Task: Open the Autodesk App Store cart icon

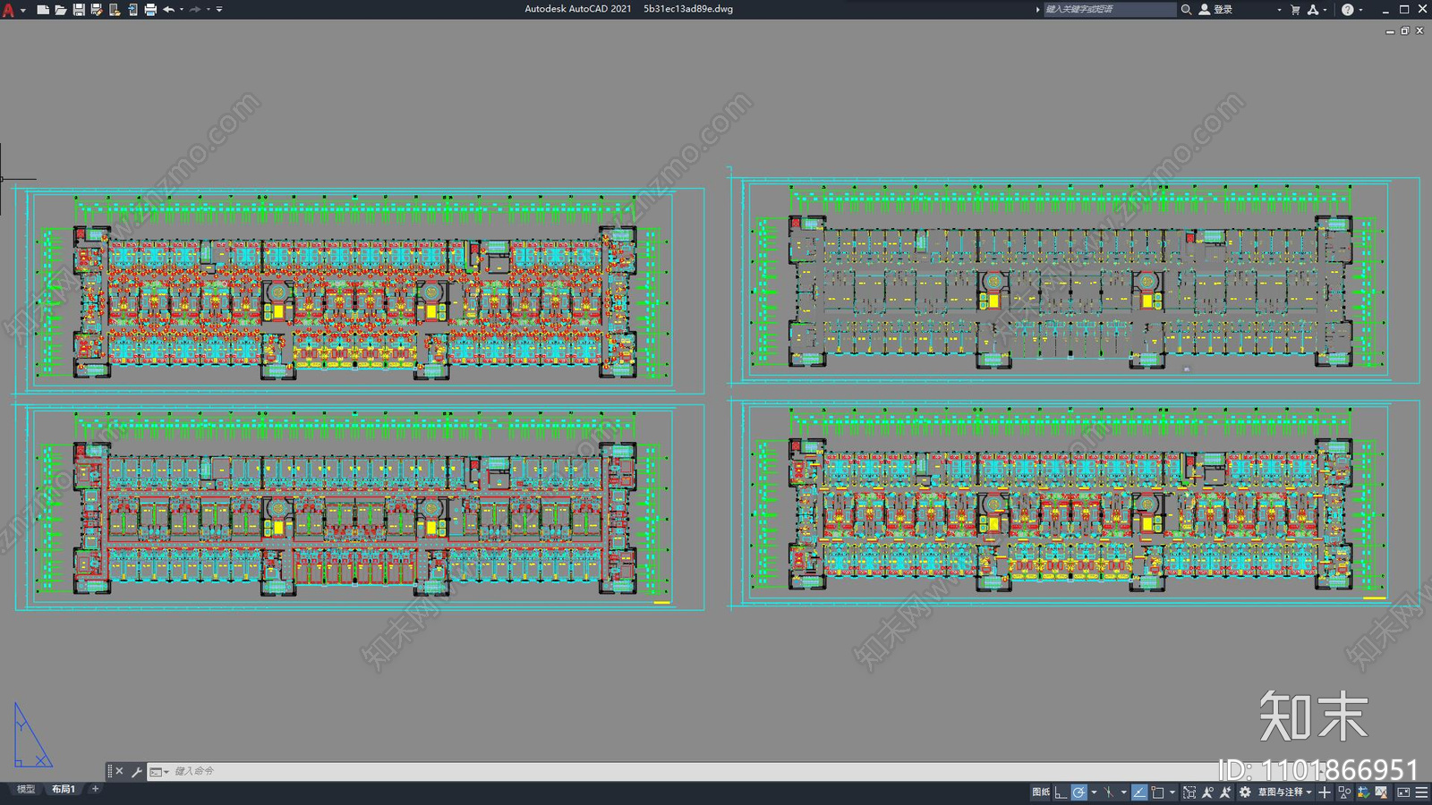Action: point(1295,10)
